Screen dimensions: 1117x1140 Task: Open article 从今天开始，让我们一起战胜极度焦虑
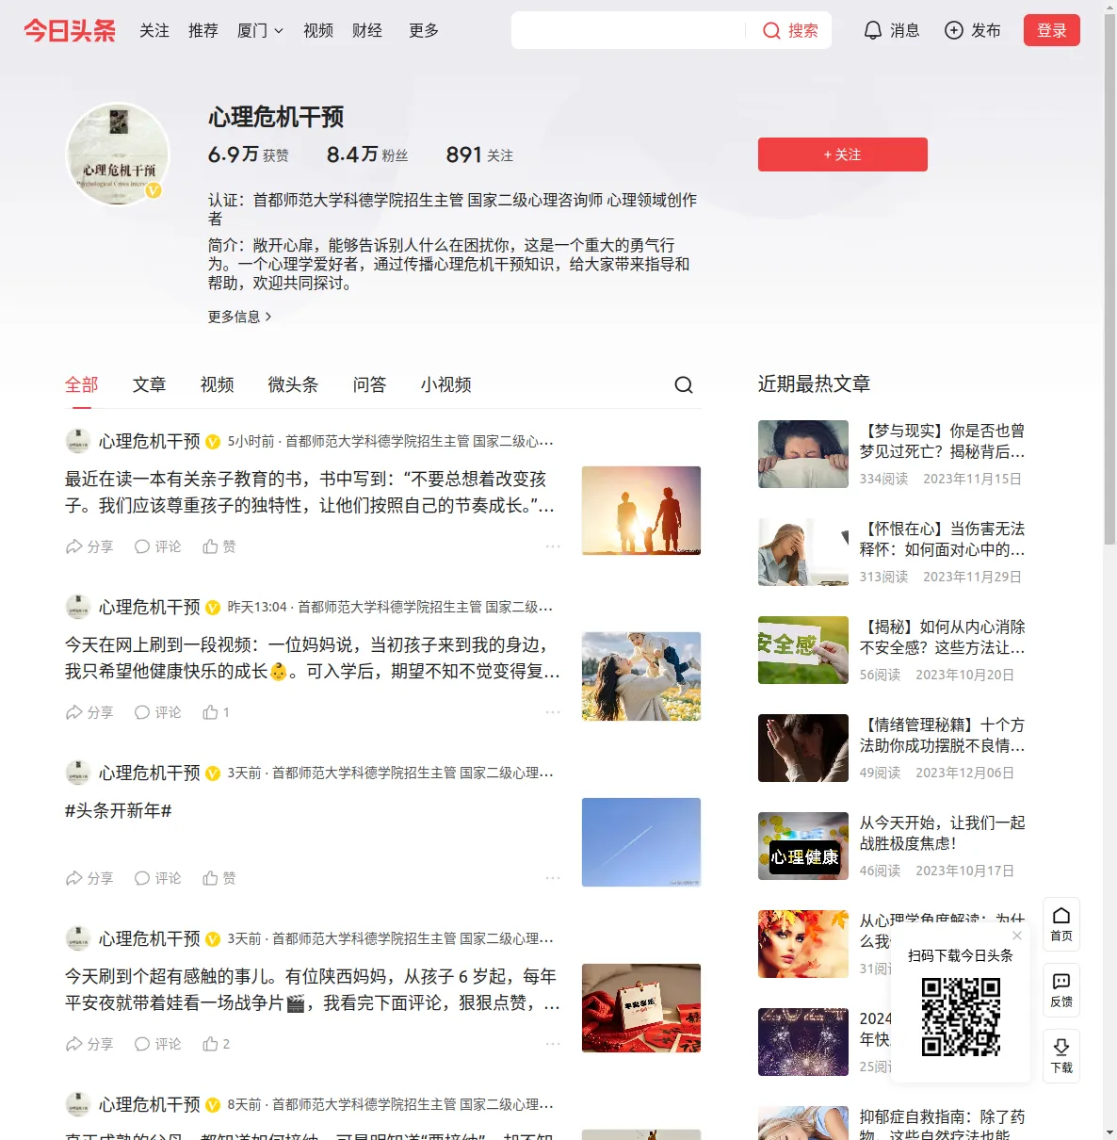pos(942,833)
